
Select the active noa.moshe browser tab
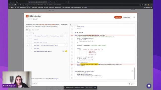pyautogui.click(x=37, y=2)
